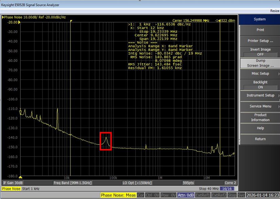Click the Help softkey
The width and height of the screenshot is (280, 199).
click(x=260, y=128)
